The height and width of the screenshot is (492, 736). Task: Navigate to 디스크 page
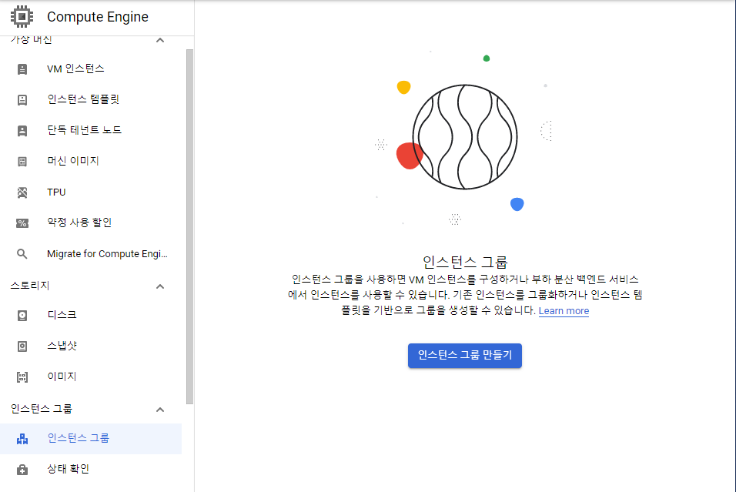point(91,316)
